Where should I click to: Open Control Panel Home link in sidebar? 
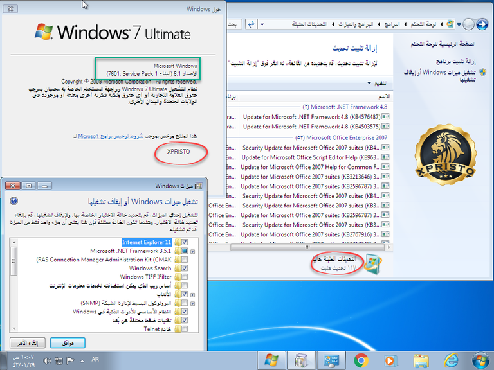pyautogui.click(x=443, y=44)
